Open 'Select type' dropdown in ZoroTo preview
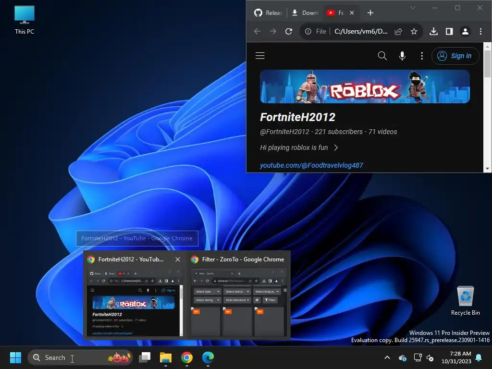 point(208,292)
